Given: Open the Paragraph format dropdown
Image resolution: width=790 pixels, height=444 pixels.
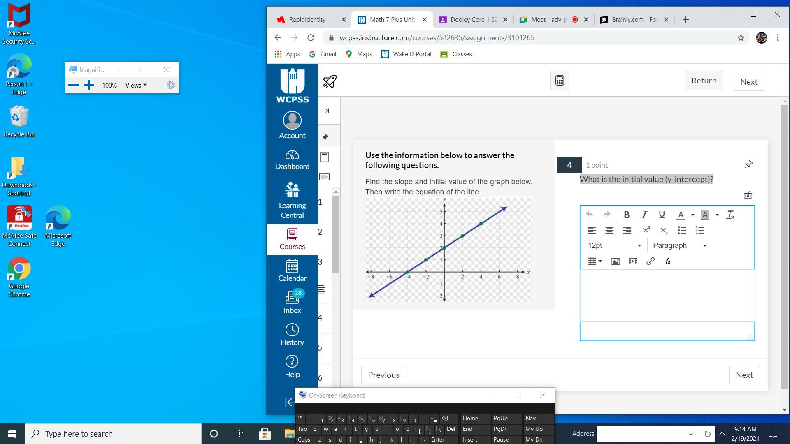Looking at the screenshot, I should coord(680,245).
